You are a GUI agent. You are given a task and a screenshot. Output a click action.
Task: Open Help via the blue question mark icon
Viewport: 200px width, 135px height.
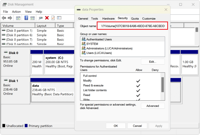[x=26, y=18]
